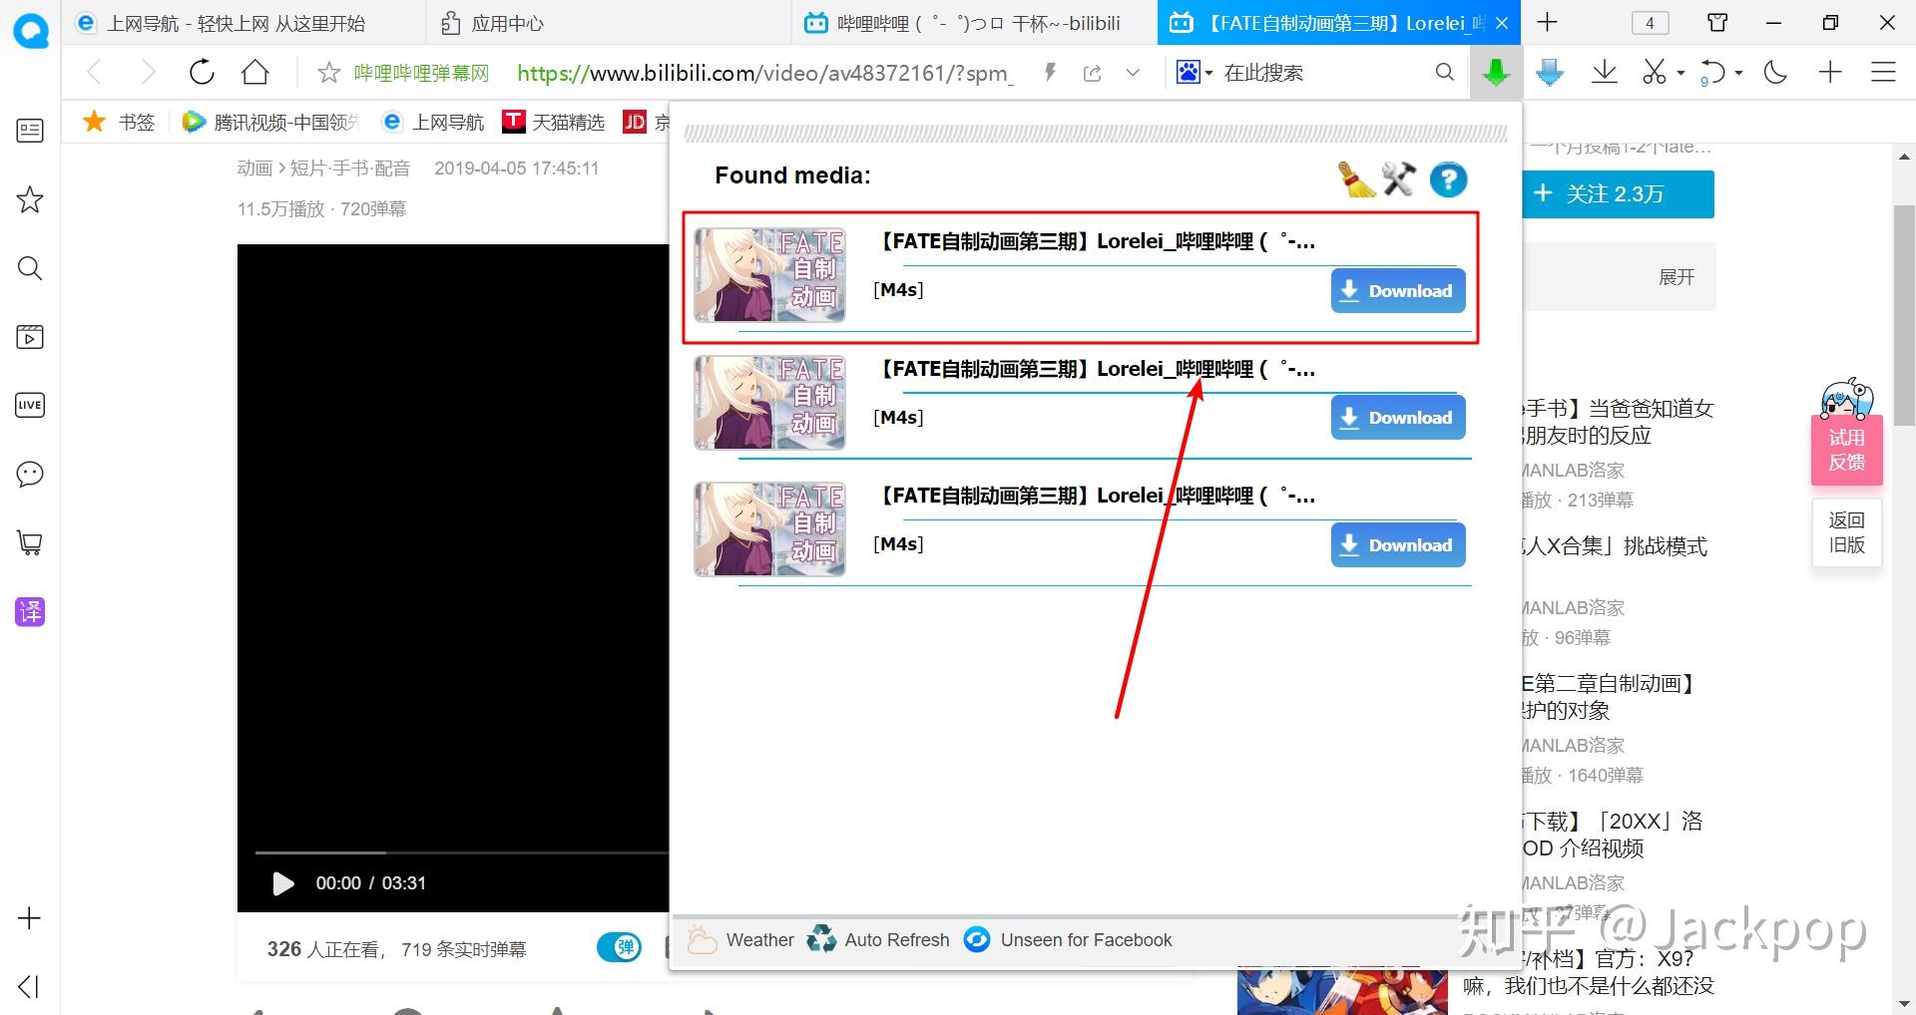Click the 关注 2.3万 follow button
Screen dimensions: 1916x1015
point(1617,193)
